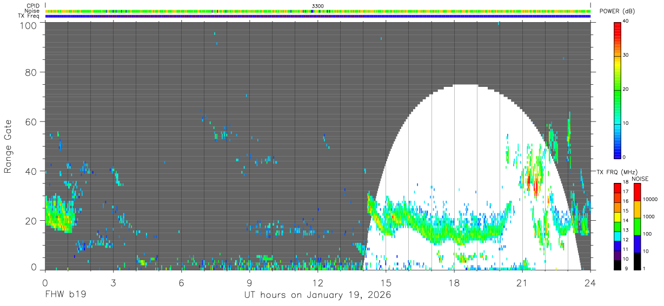The image size is (664, 306).
Task: Click the 3 UT hour axis label
Action: tap(113, 282)
